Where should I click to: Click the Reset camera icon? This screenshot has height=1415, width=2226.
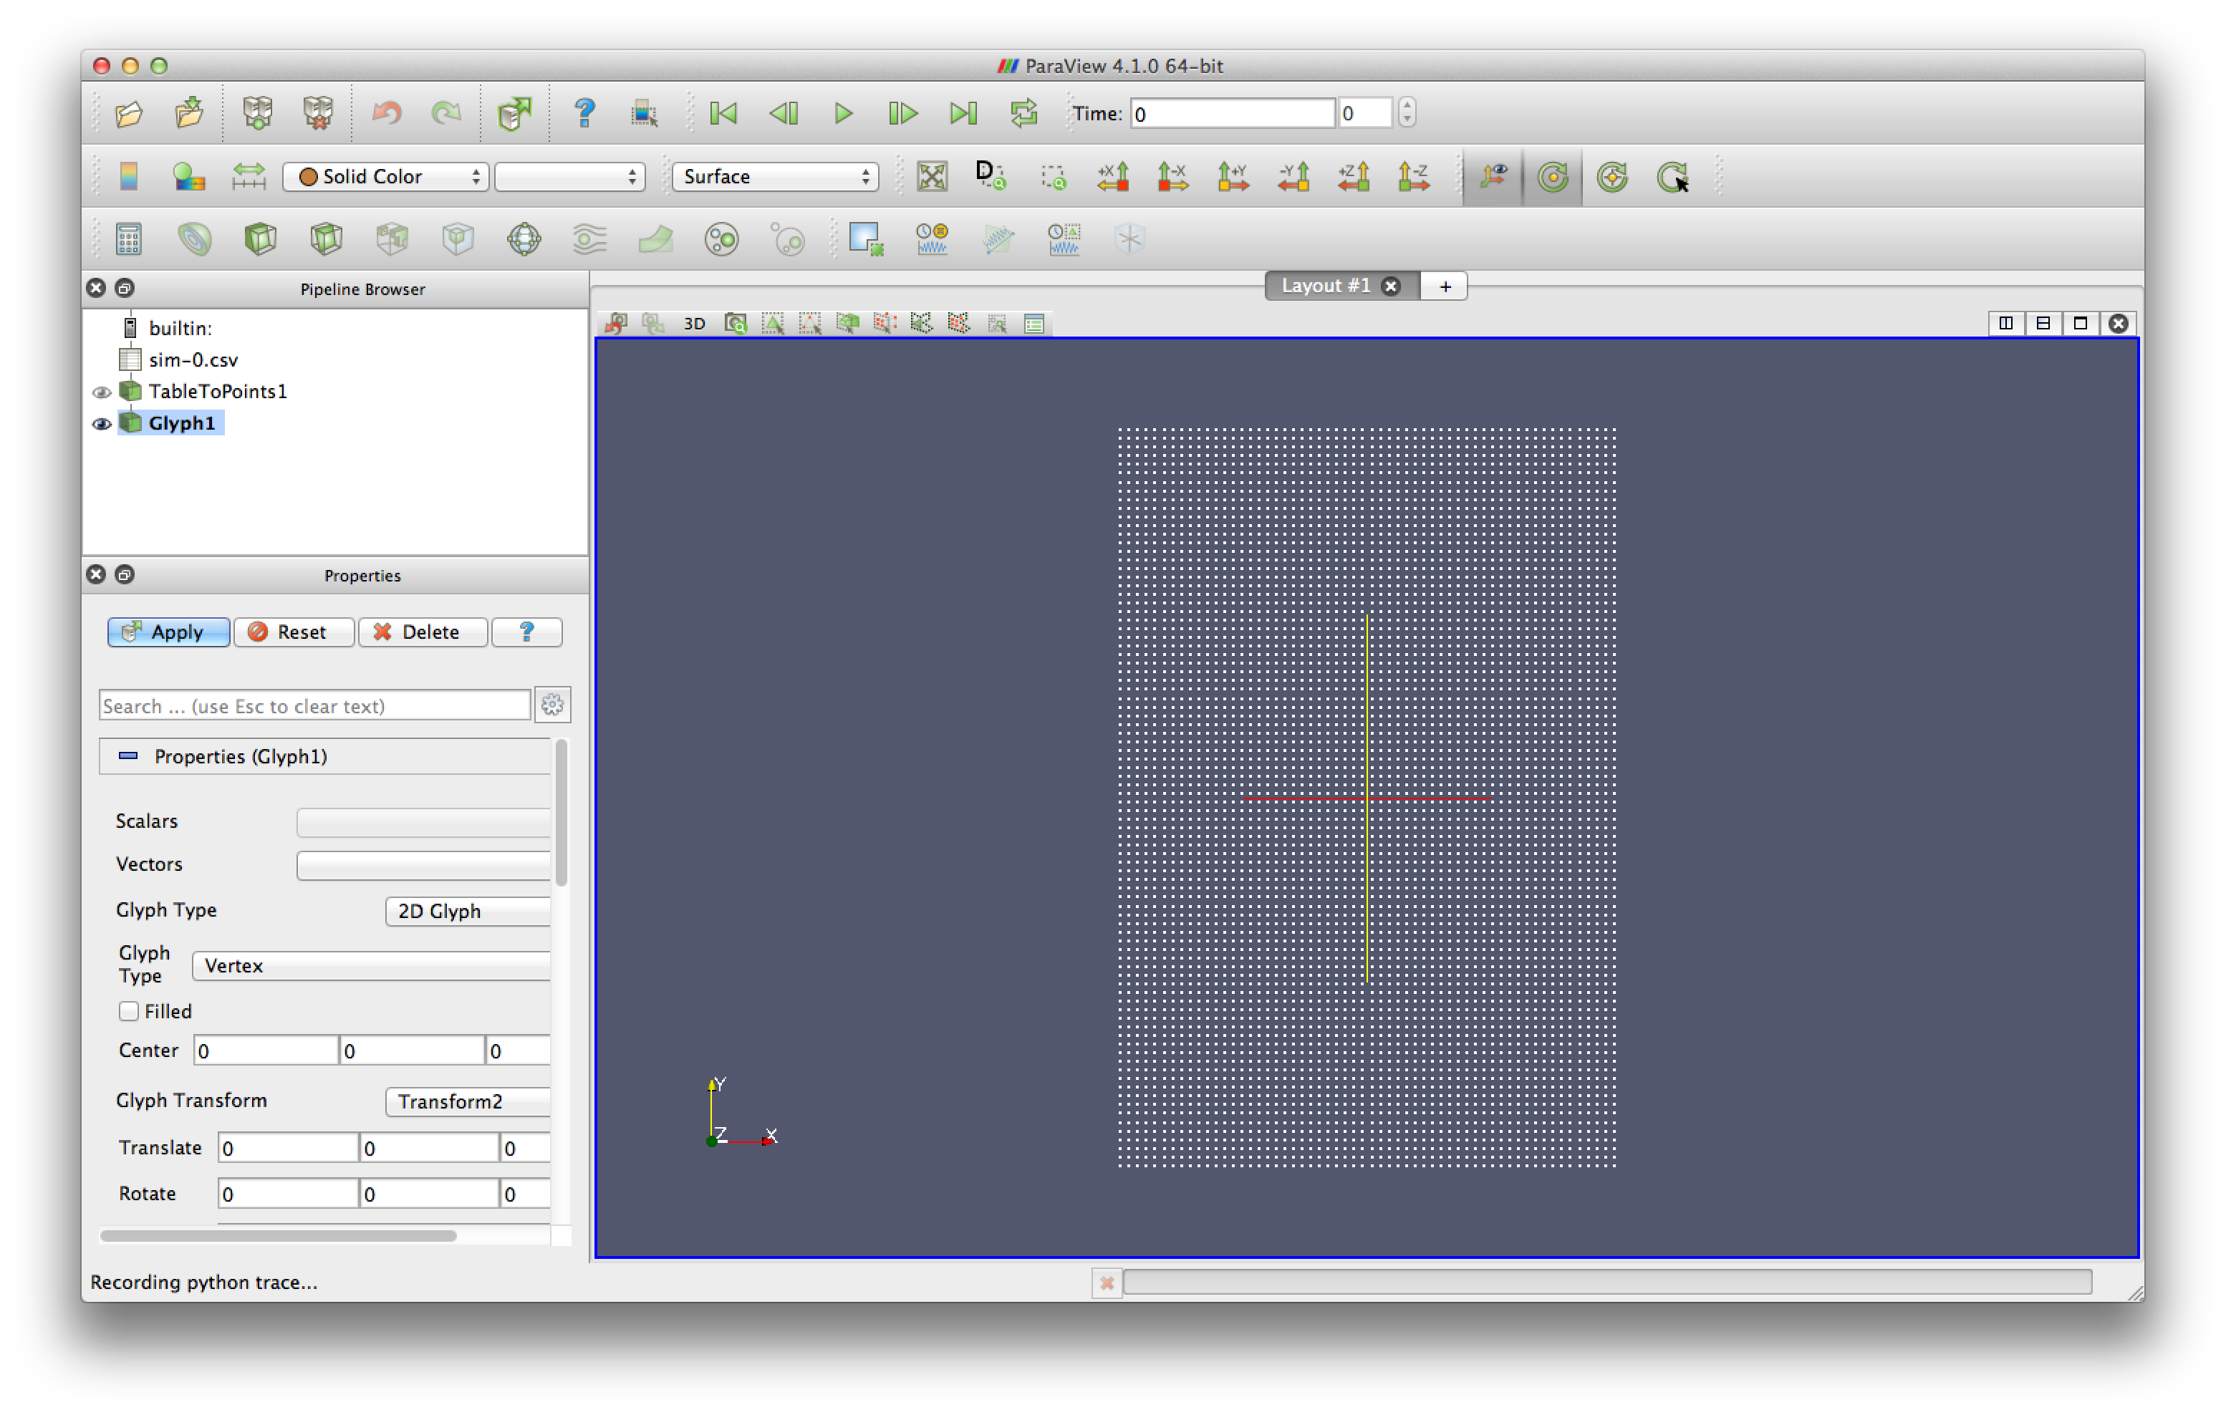[932, 177]
